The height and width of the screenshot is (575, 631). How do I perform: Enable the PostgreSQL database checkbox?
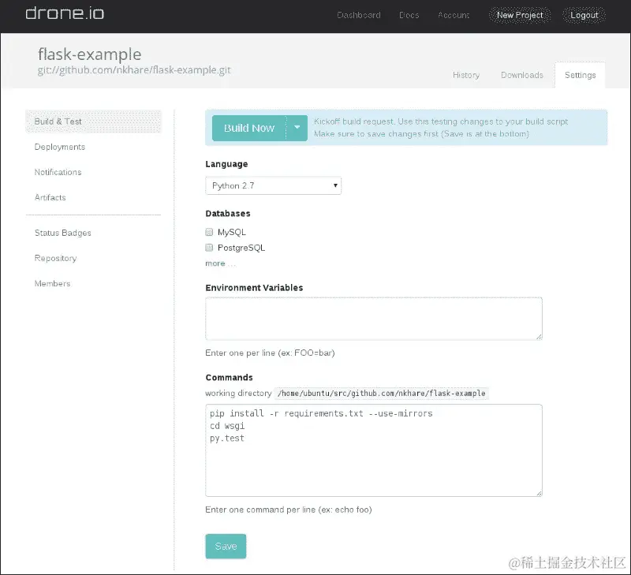[x=209, y=248]
